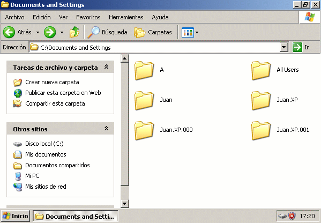Click the task pane scroll-down arrow
Image resolution: width=321 pixels, height=223 pixels.
pyautogui.click(x=125, y=204)
